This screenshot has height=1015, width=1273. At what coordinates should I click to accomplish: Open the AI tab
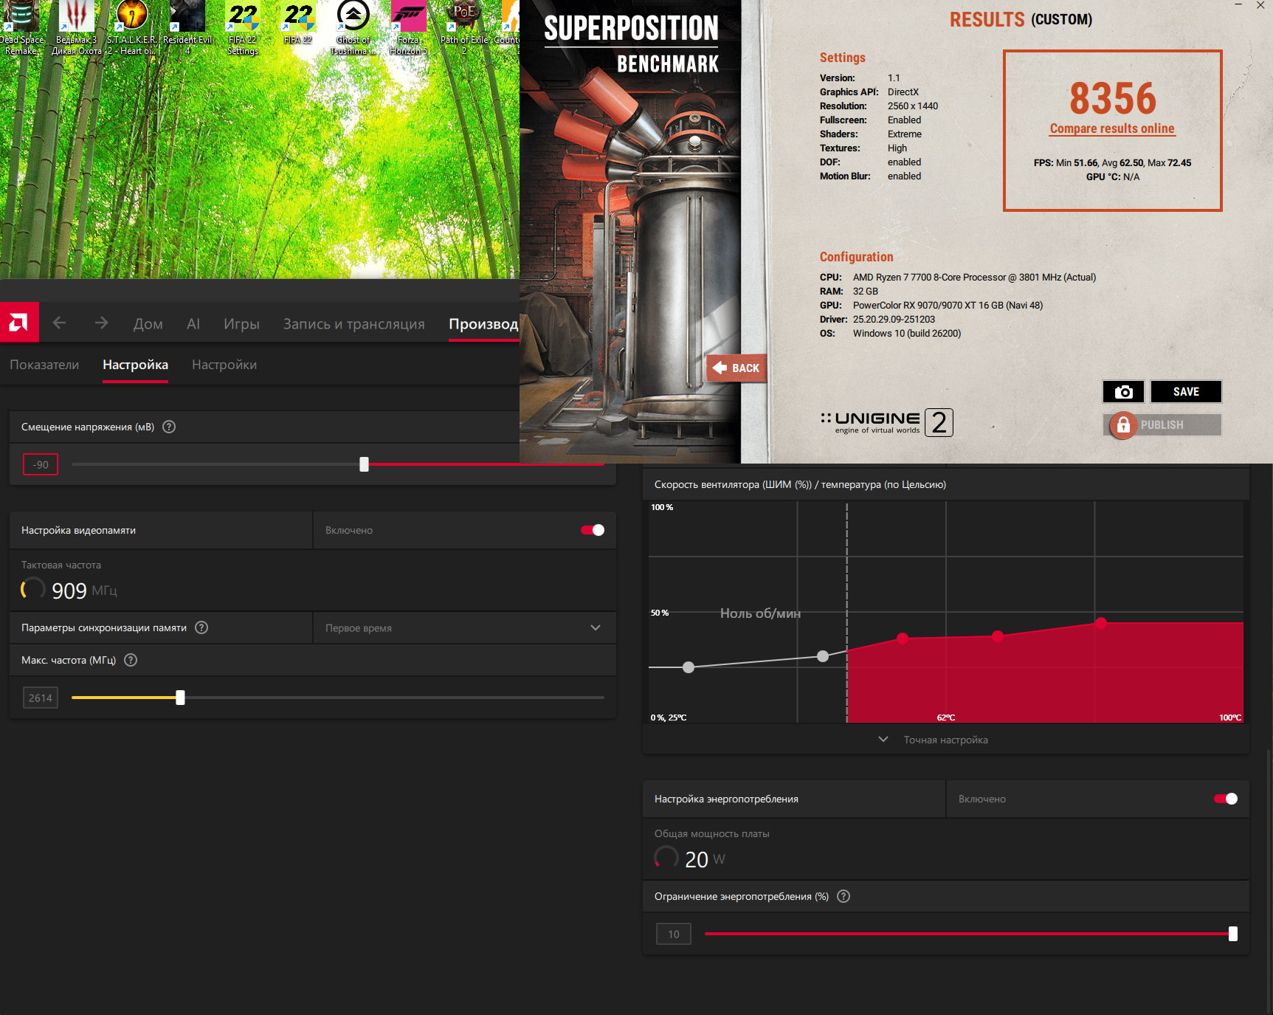coord(193,323)
